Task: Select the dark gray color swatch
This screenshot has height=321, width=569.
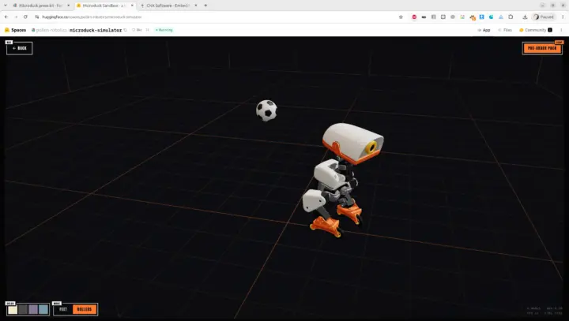Action: 23,309
